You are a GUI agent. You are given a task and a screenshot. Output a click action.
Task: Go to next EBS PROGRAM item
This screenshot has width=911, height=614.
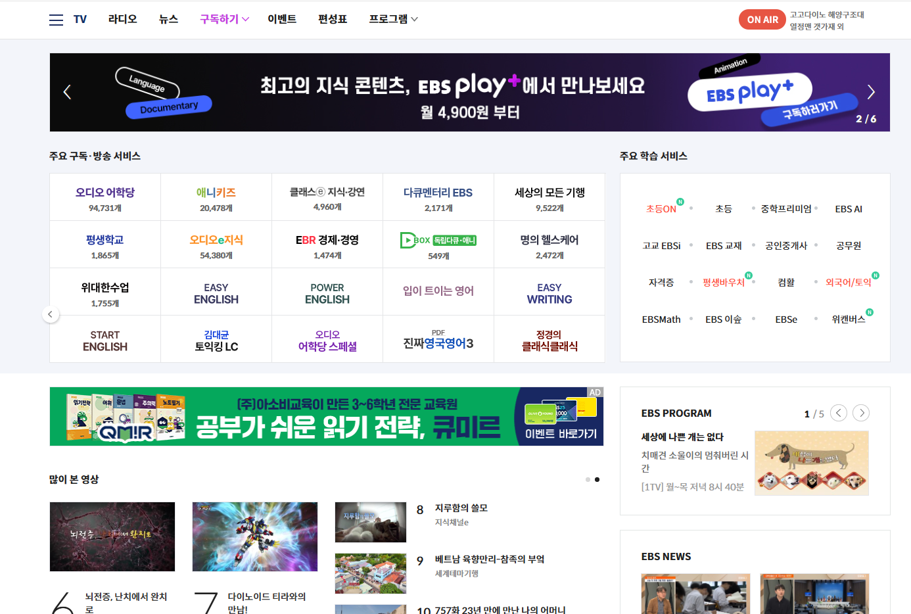pos(861,413)
